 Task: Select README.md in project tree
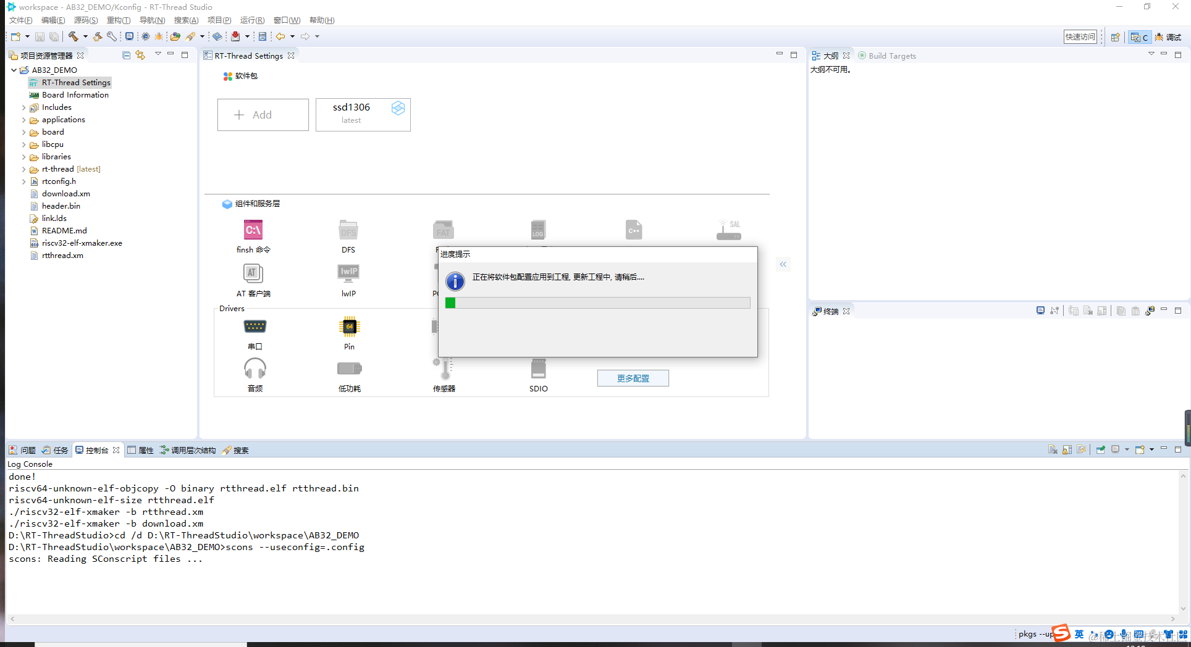pyautogui.click(x=64, y=231)
